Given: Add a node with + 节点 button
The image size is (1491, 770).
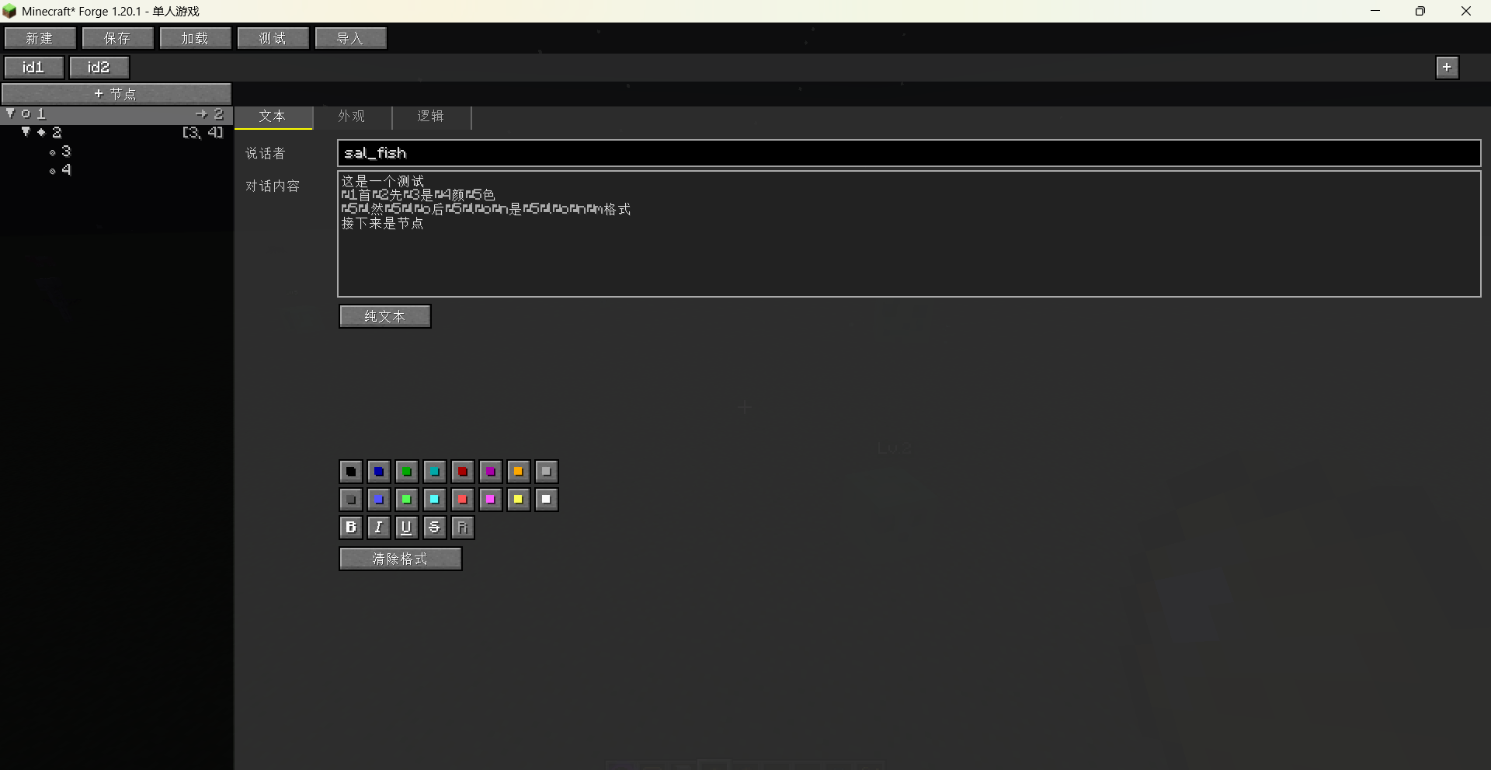Looking at the screenshot, I should pyautogui.click(x=116, y=94).
